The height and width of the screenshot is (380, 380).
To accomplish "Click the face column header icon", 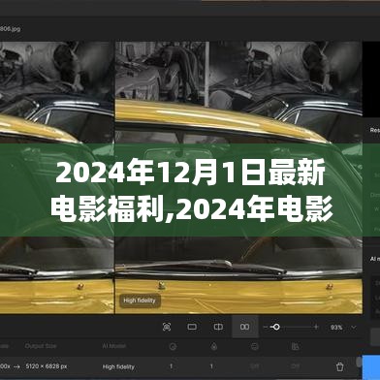I will tap(255, 347).
